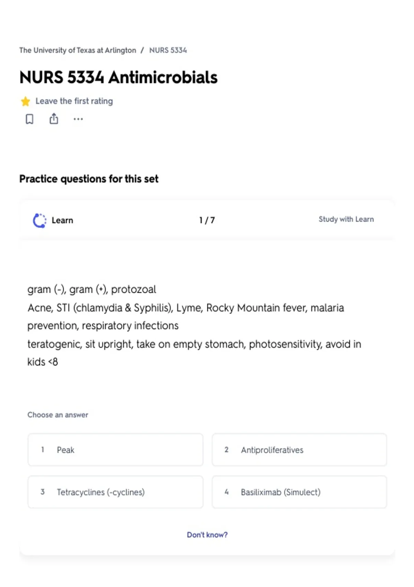Viewport: 414px width, 587px height.
Task: Click the NURS 5334 Antimicrobials title
Action: 118,77
